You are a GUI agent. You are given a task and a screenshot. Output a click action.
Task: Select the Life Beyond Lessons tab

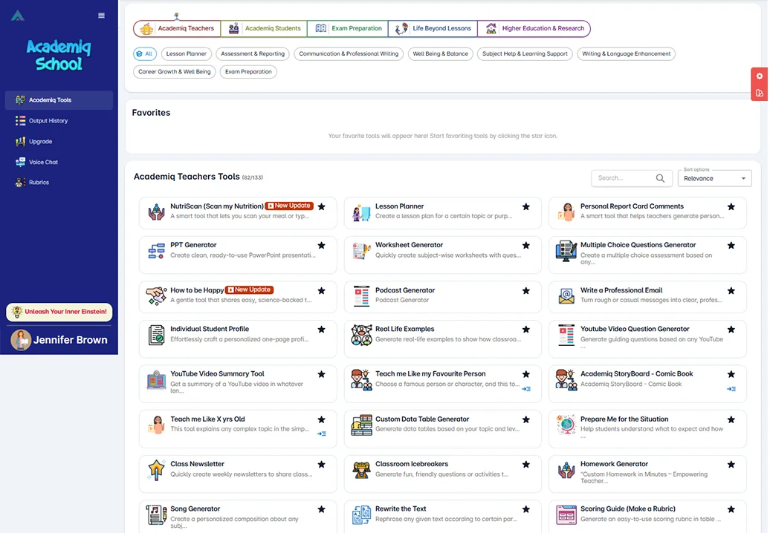pyautogui.click(x=433, y=28)
